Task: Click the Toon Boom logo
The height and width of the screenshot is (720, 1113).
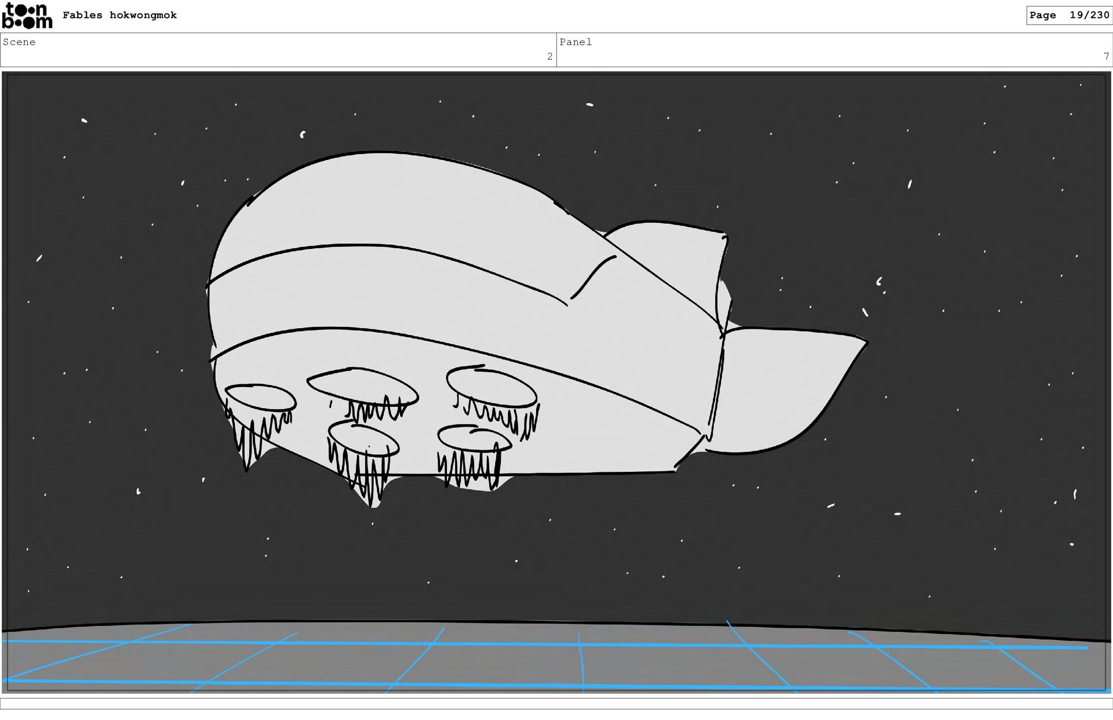Action: (x=27, y=16)
